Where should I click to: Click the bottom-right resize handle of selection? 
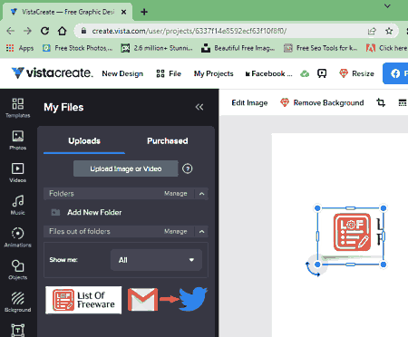384,265
